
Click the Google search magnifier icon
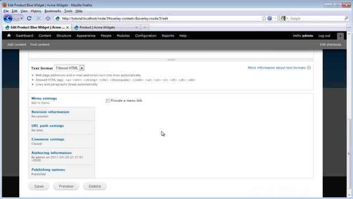click(x=346, y=18)
